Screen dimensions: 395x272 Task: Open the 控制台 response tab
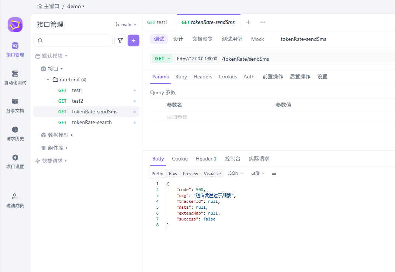point(233,159)
